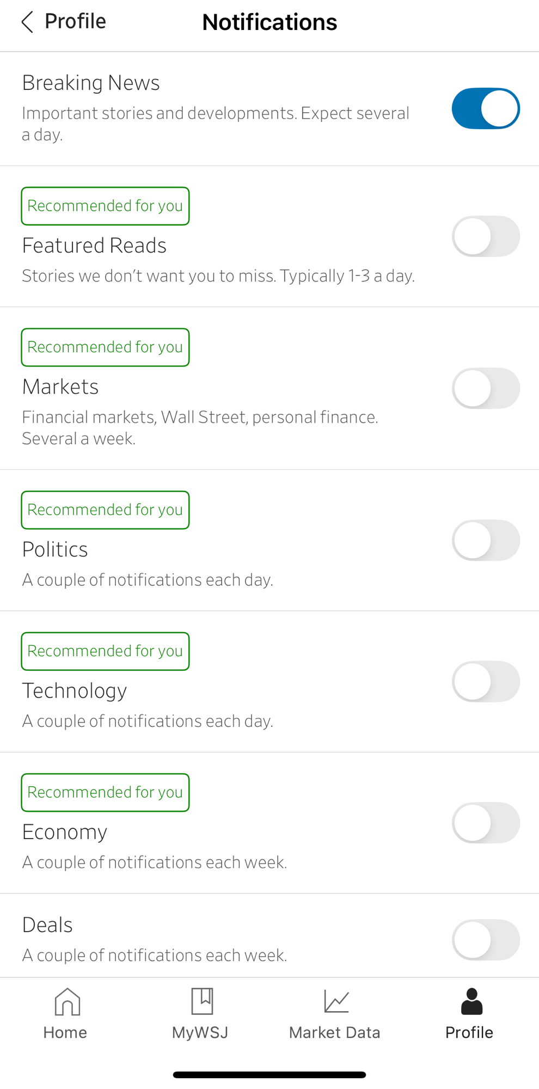Tap the Recommended badge above Featured Reads
This screenshot has width=539, height=1089.
coord(105,206)
